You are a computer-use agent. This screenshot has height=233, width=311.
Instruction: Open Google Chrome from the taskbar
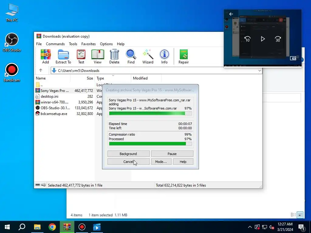tap(52, 227)
